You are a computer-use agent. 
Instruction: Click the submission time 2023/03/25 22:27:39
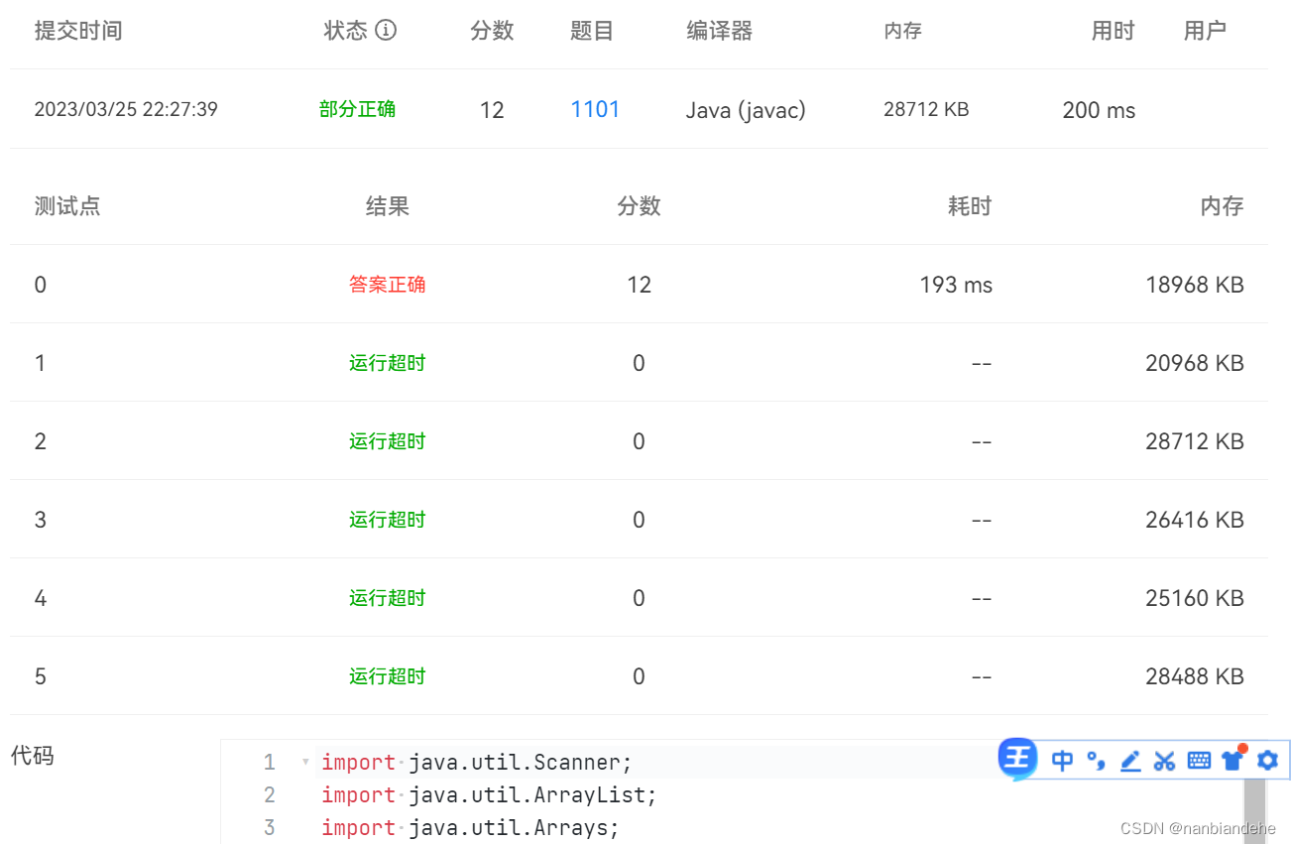[126, 109]
